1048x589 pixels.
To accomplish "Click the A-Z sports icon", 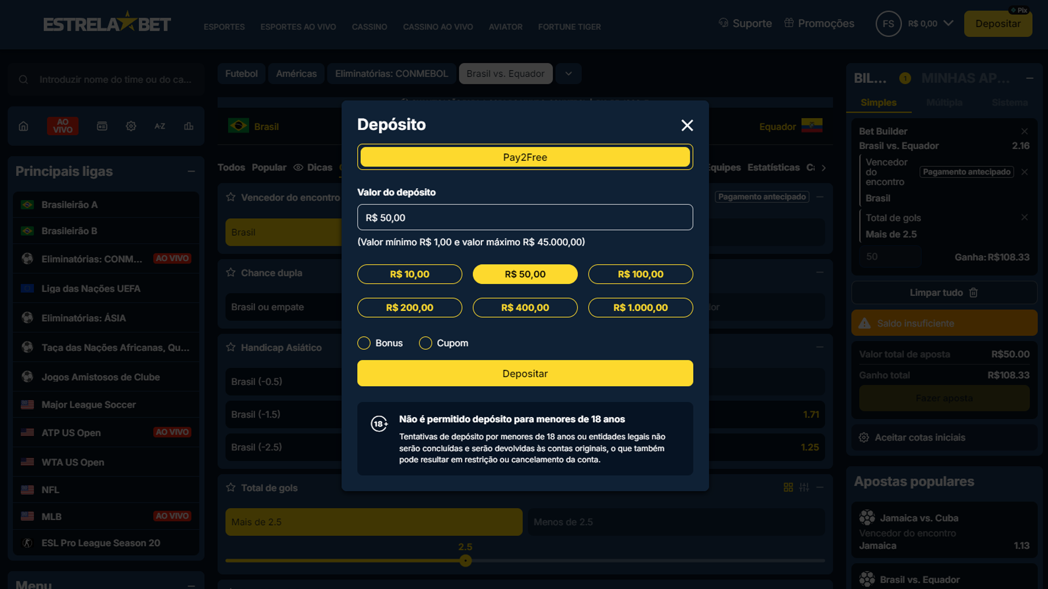I will pos(160,127).
